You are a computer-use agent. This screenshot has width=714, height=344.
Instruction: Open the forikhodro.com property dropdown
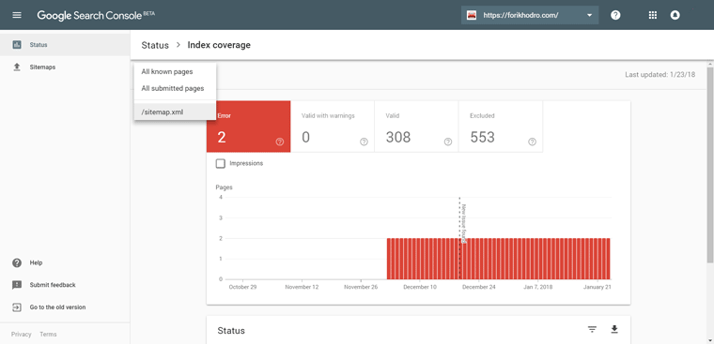point(530,15)
